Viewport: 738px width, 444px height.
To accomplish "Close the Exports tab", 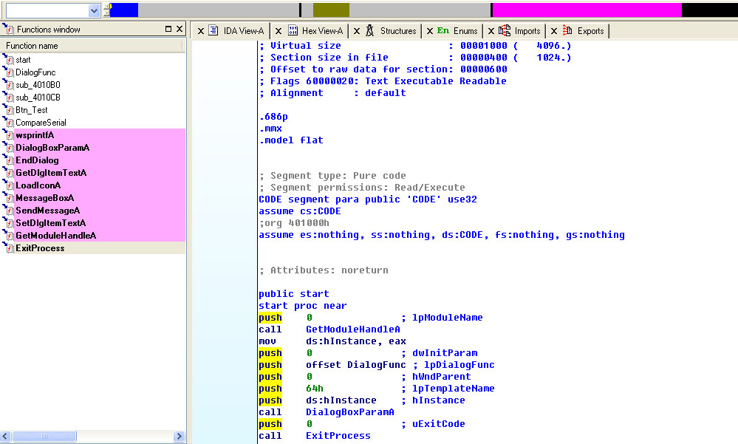I will [x=554, y=31].
